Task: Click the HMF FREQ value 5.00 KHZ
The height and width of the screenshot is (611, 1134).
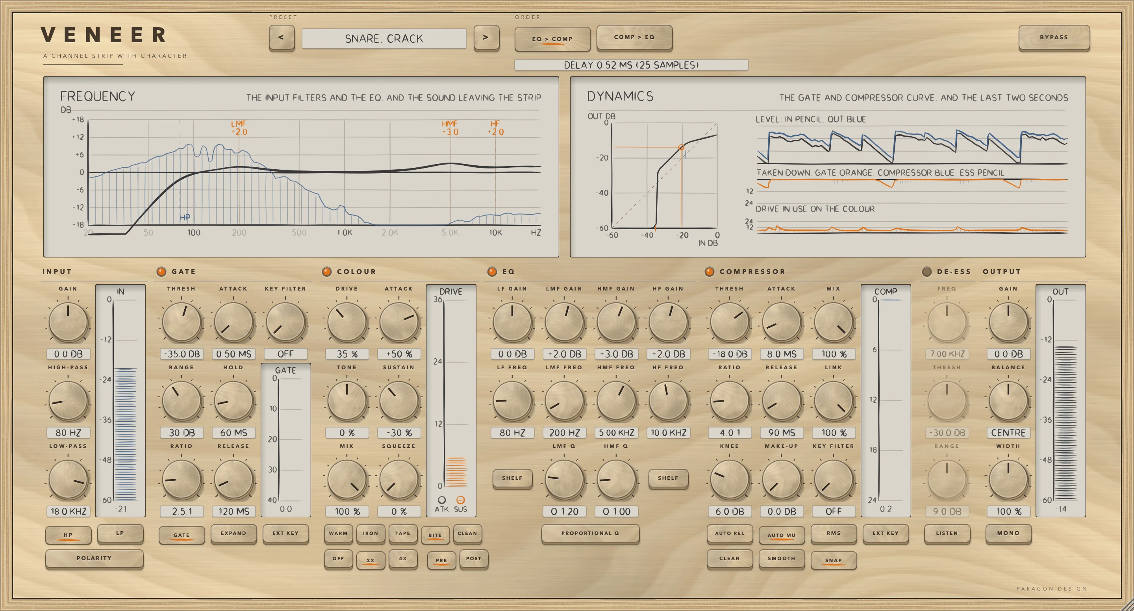Action: tap(616, 433)
